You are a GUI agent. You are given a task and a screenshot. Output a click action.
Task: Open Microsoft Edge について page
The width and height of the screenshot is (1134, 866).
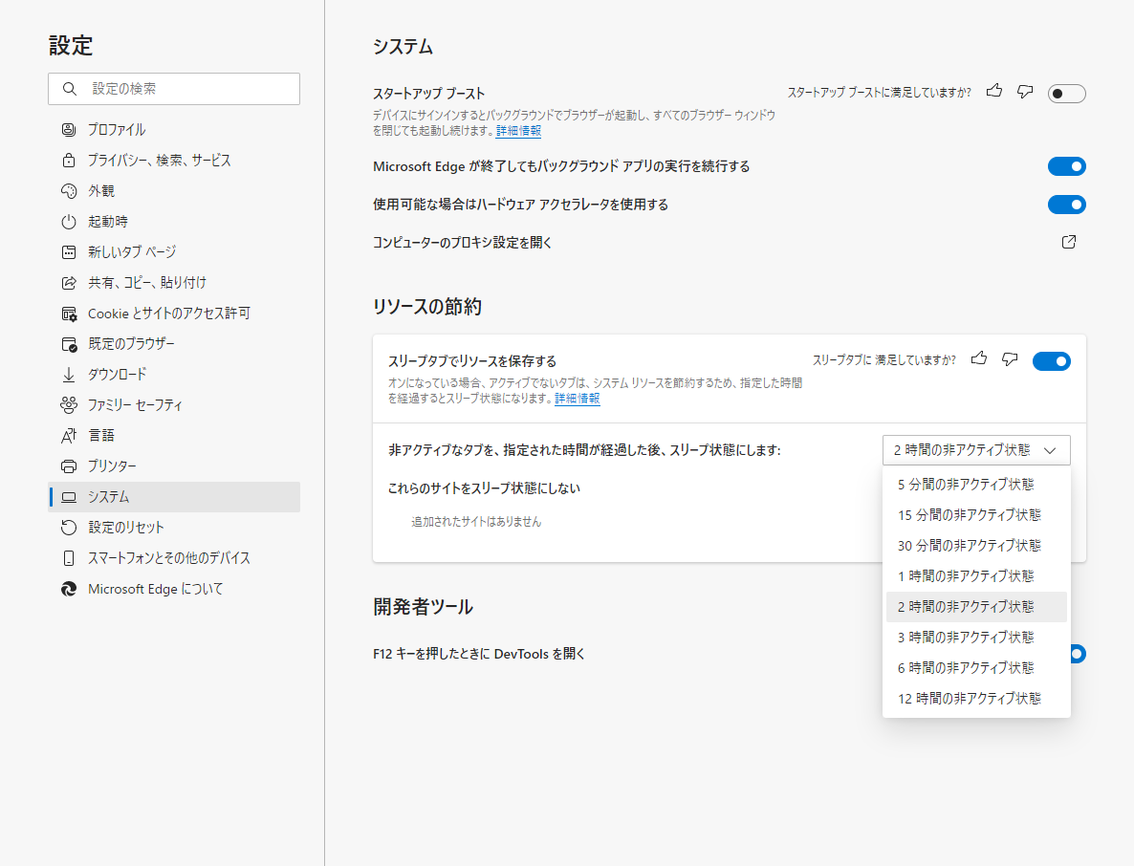coord(174,589)
